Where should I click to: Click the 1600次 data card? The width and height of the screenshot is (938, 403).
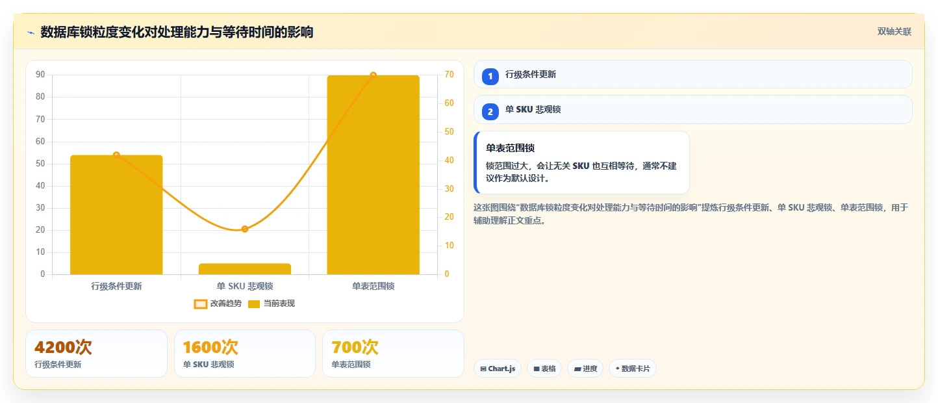(245, 354)
